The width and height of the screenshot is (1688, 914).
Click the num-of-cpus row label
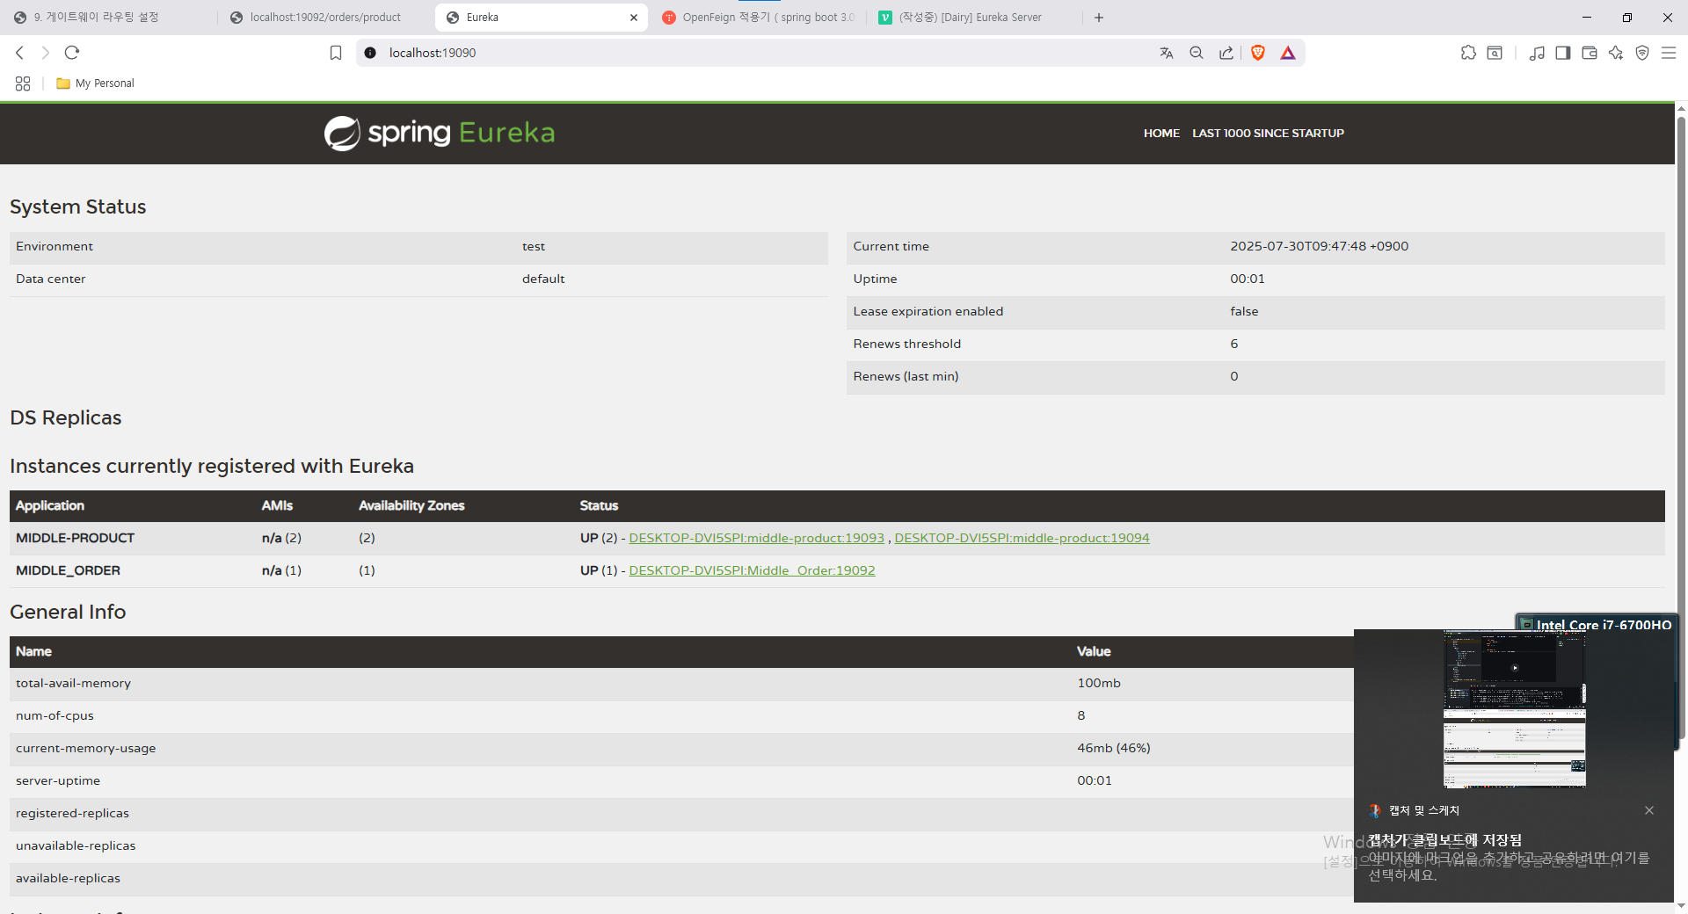click(55, 715)
